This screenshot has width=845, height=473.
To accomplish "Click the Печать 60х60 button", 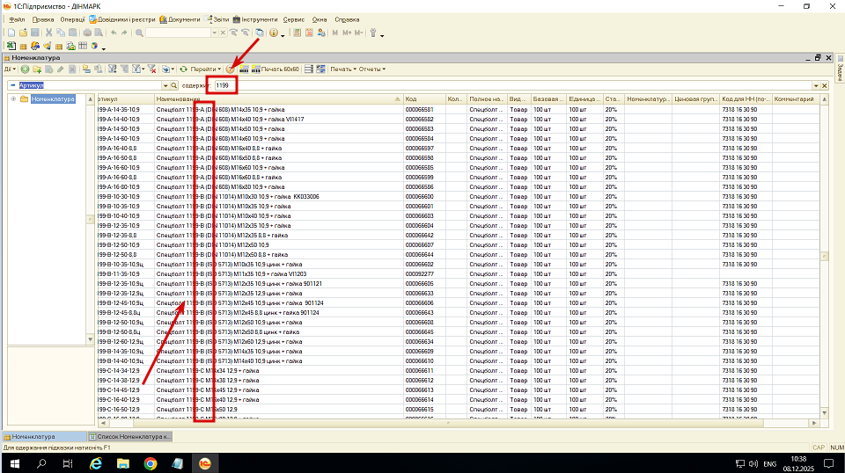I will 275,69.
